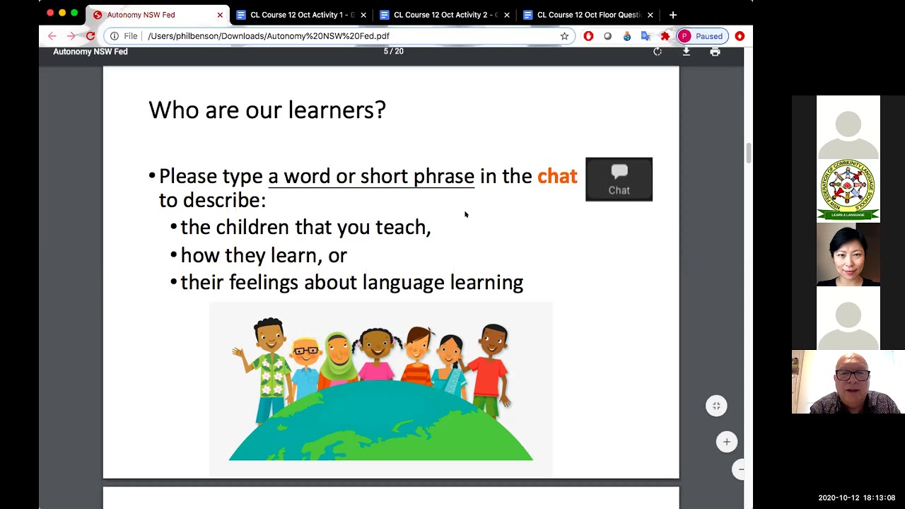Click the site info icon beside File
This screenshot has height=509, width=905.
(115, 36)
